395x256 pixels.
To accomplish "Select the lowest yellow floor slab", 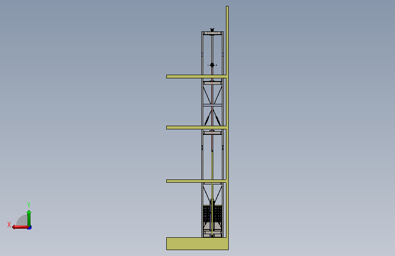I will click(196, 181).
